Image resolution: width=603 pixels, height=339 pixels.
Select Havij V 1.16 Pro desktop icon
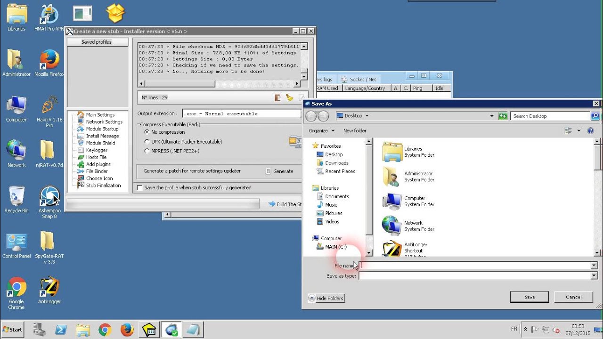point(49,111)
